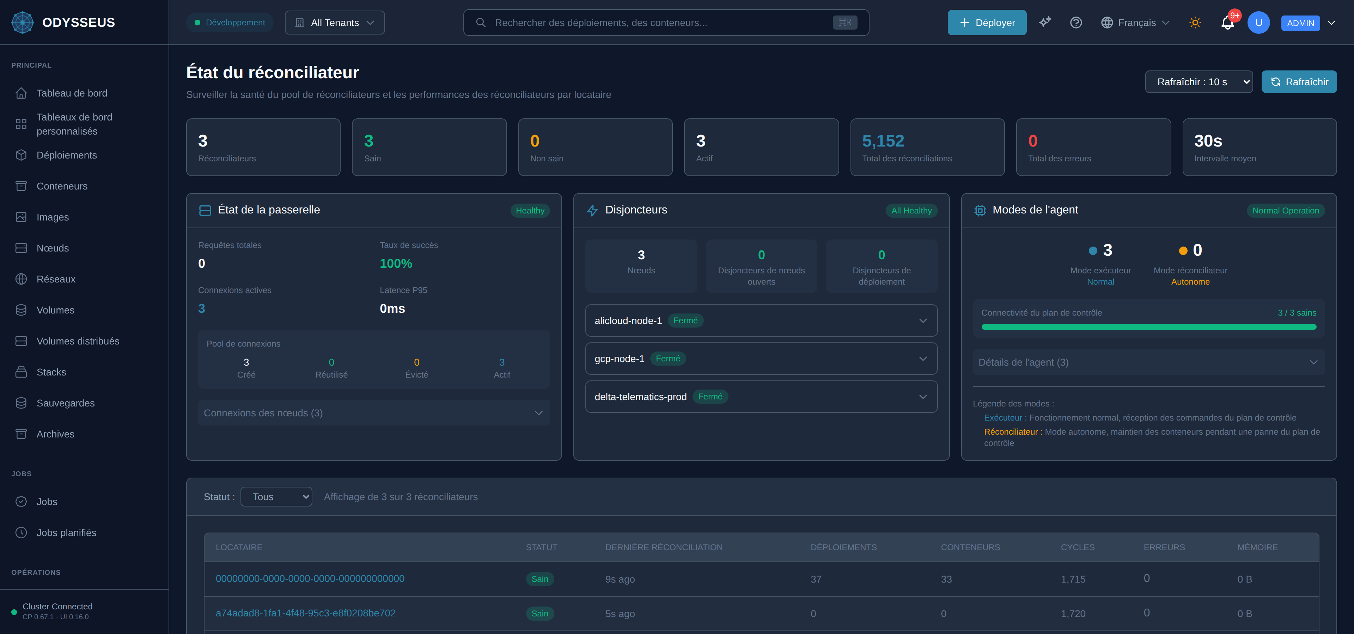This screenshot has height=634, width=1354.
Task: Open the ADMIN account dropdown
Action: (1308, 23)
